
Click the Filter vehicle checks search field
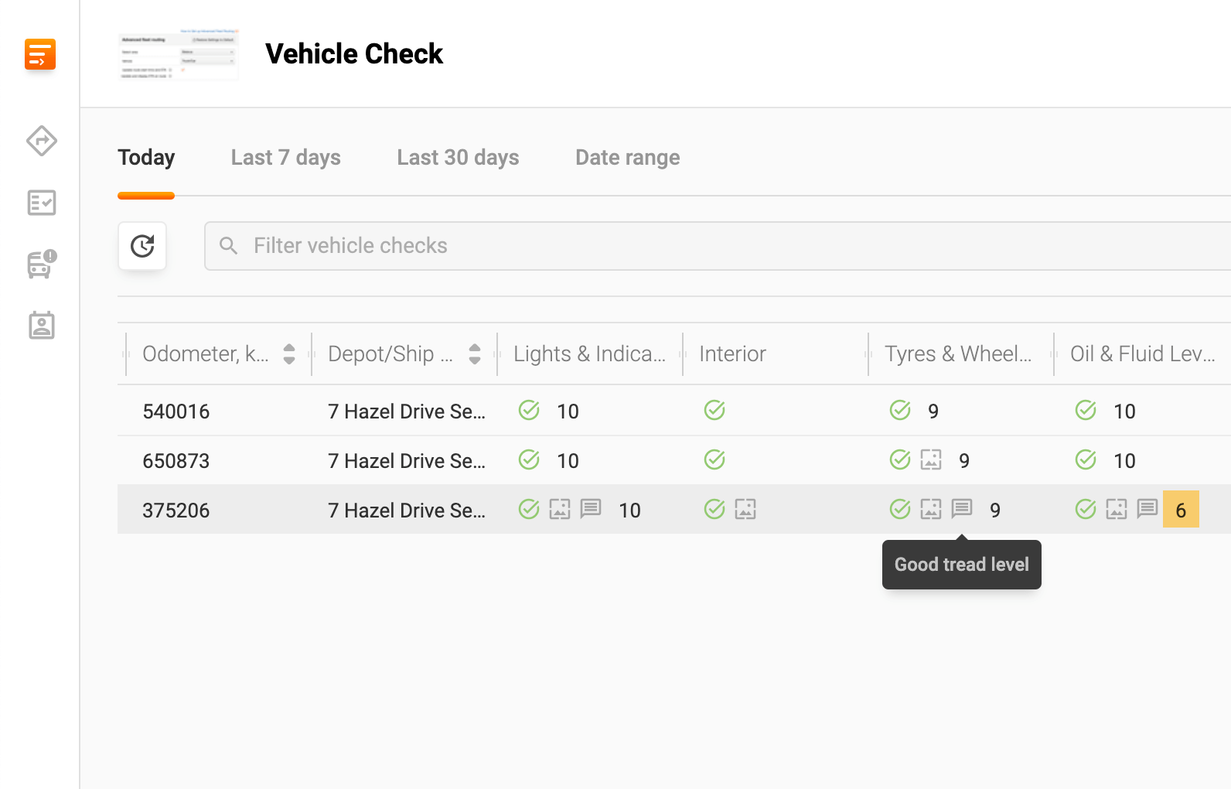pos(718,246)
